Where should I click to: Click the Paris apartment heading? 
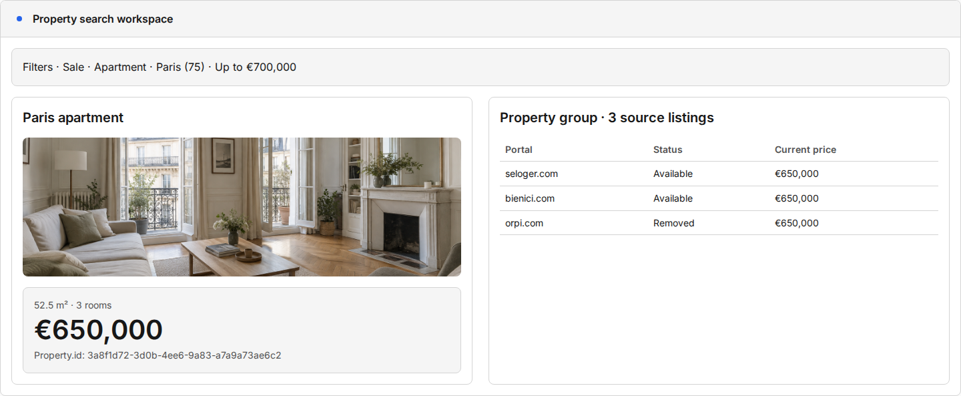73,118
